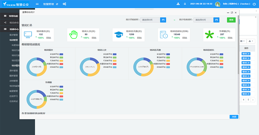This screenshot has width=259, height=135.
Task: Click the power logout icon
Action: click(254, 4)
